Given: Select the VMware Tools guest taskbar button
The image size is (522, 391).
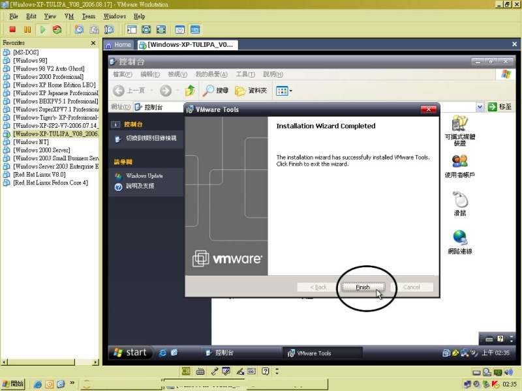Looking at the screenshot, I should [x=322, y=353].
